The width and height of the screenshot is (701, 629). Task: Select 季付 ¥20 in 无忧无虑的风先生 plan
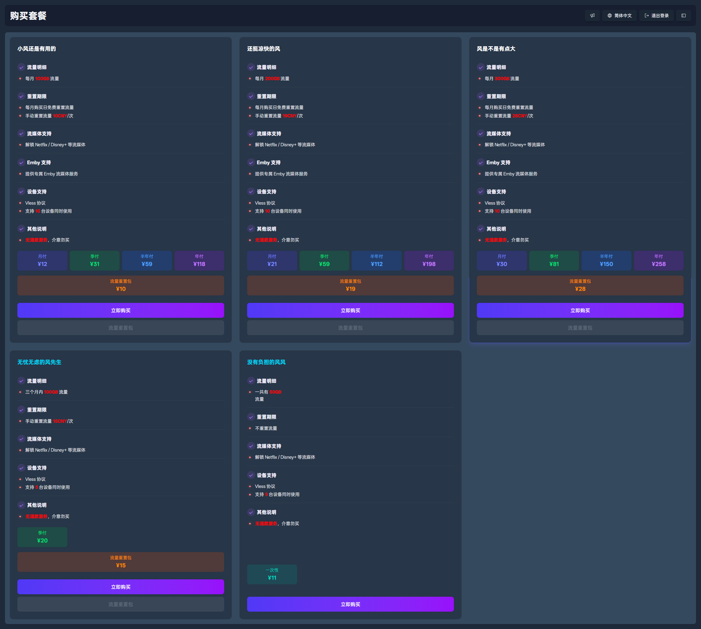(42, 537)
